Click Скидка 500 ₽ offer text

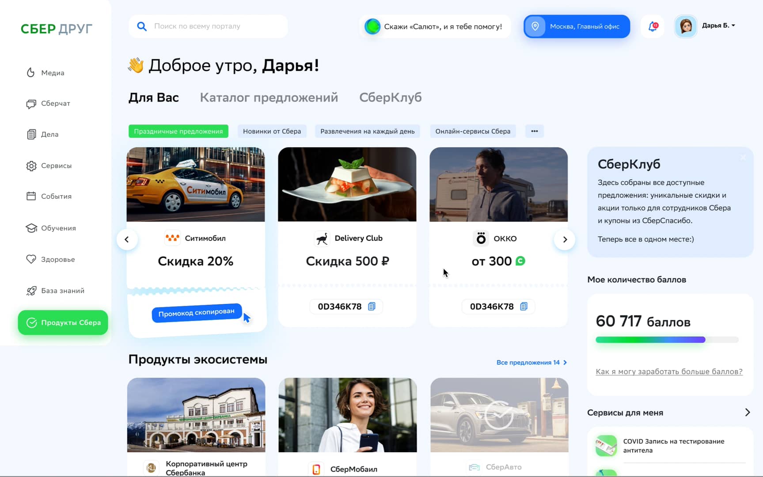[x=347, y=261]
